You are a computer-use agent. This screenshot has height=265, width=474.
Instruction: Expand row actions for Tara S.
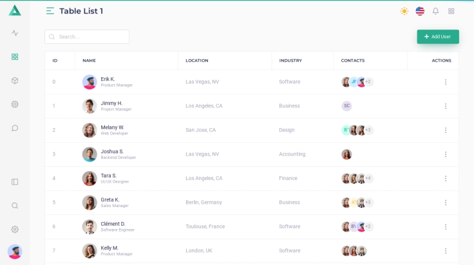[445, 178]
